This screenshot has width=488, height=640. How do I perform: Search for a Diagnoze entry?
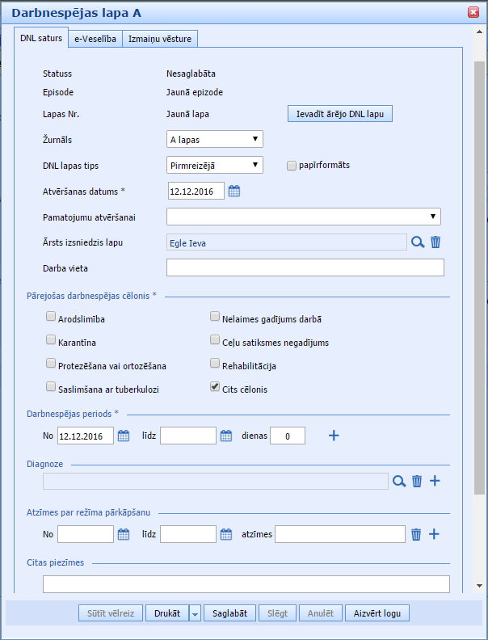click(x=398, y=481)
